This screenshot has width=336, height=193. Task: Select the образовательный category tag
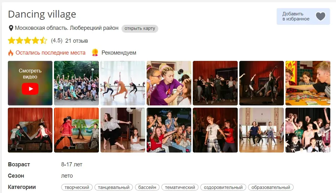click(x=271, y=187)
